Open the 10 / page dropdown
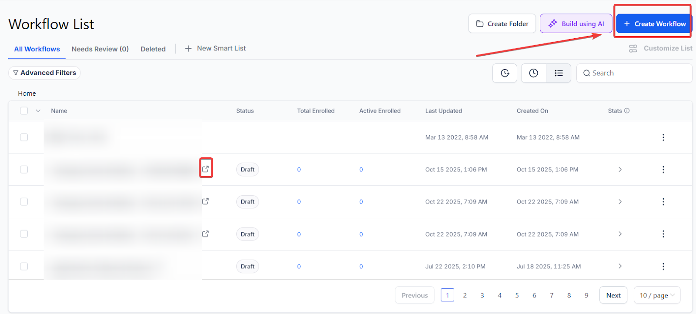 [x=657, y=295]
